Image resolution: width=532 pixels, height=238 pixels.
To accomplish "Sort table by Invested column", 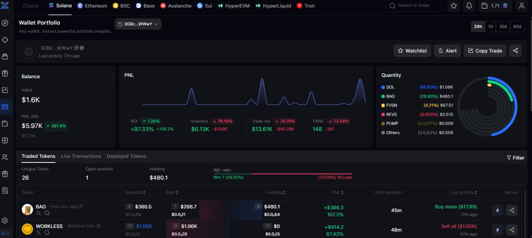I will coord(135,192).
